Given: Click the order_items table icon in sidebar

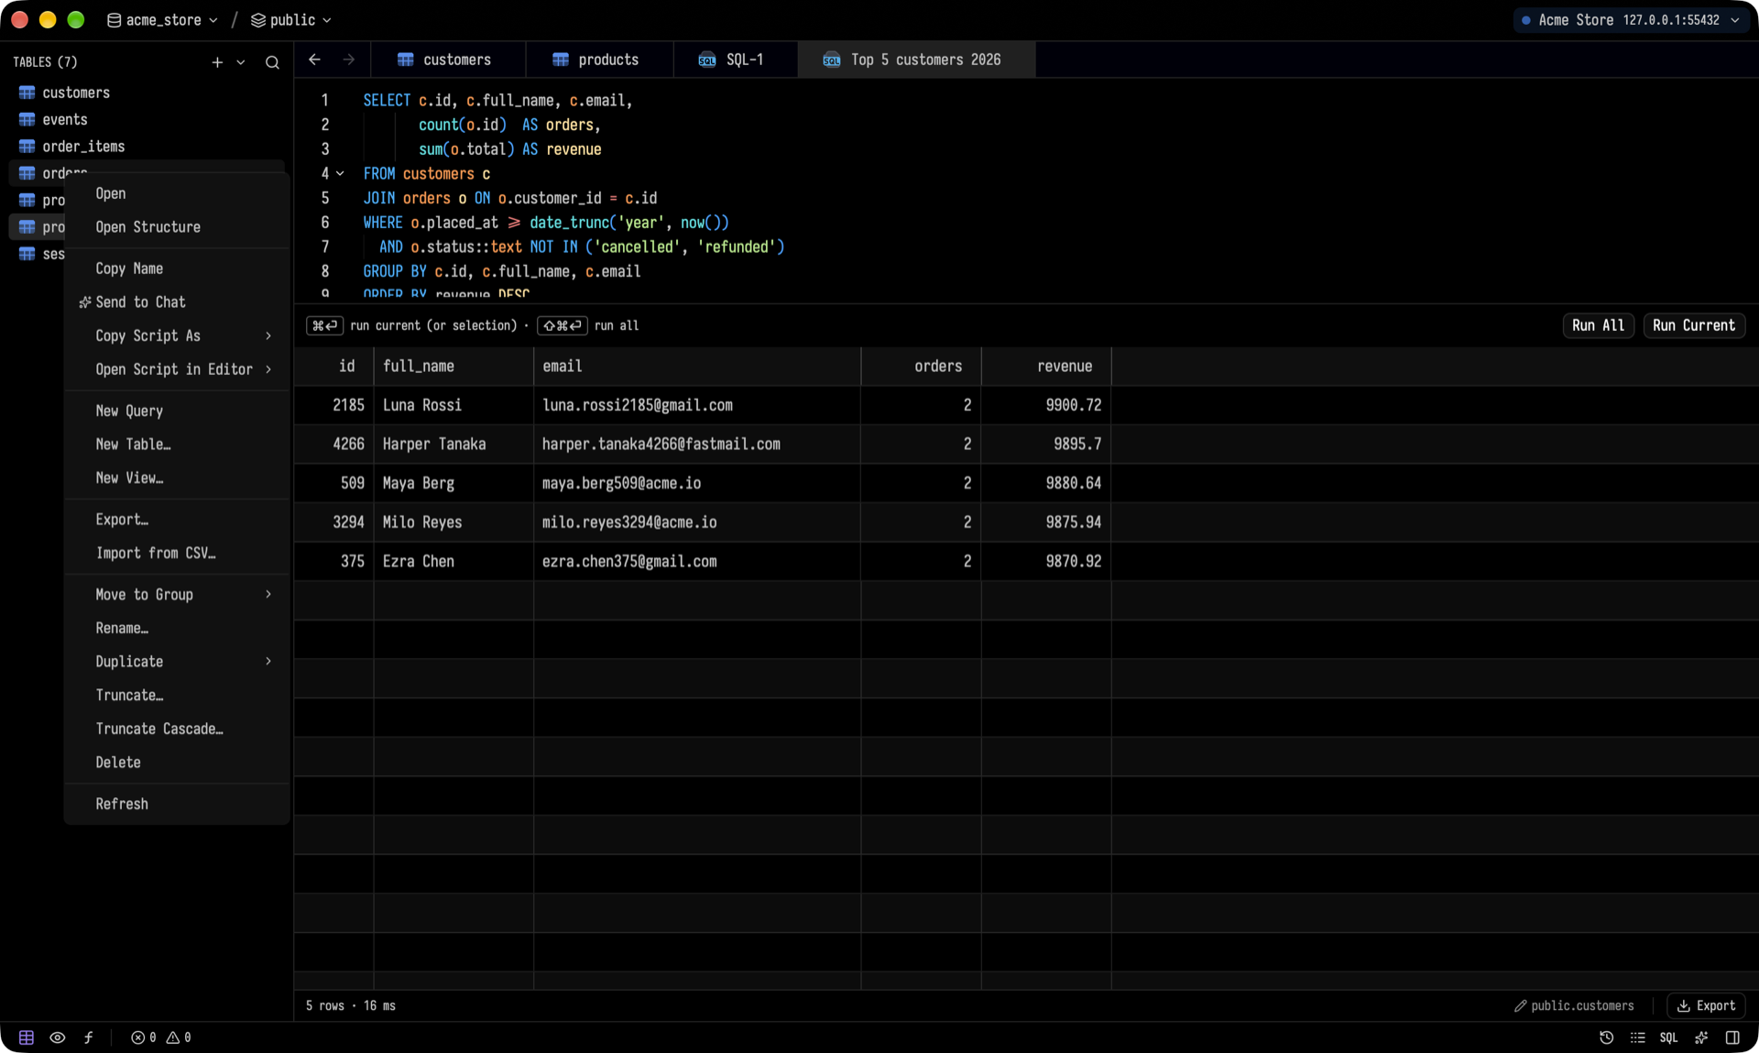Looking at the screenshot, I should (27, 147).
